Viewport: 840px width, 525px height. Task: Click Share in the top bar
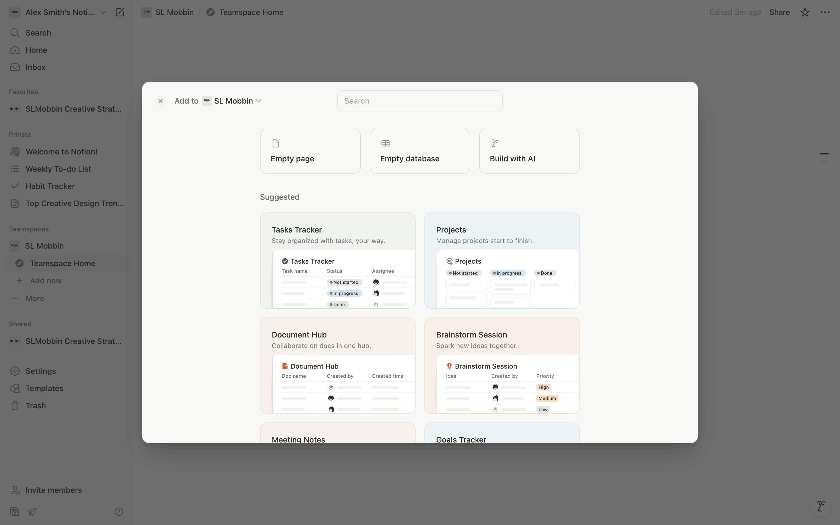click(779, 12)
